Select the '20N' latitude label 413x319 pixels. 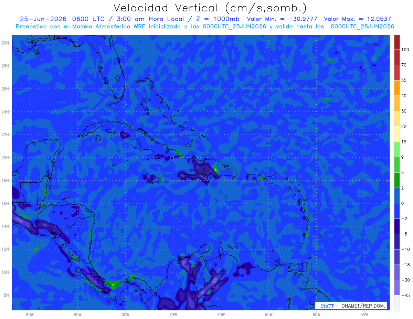point(6,158)
